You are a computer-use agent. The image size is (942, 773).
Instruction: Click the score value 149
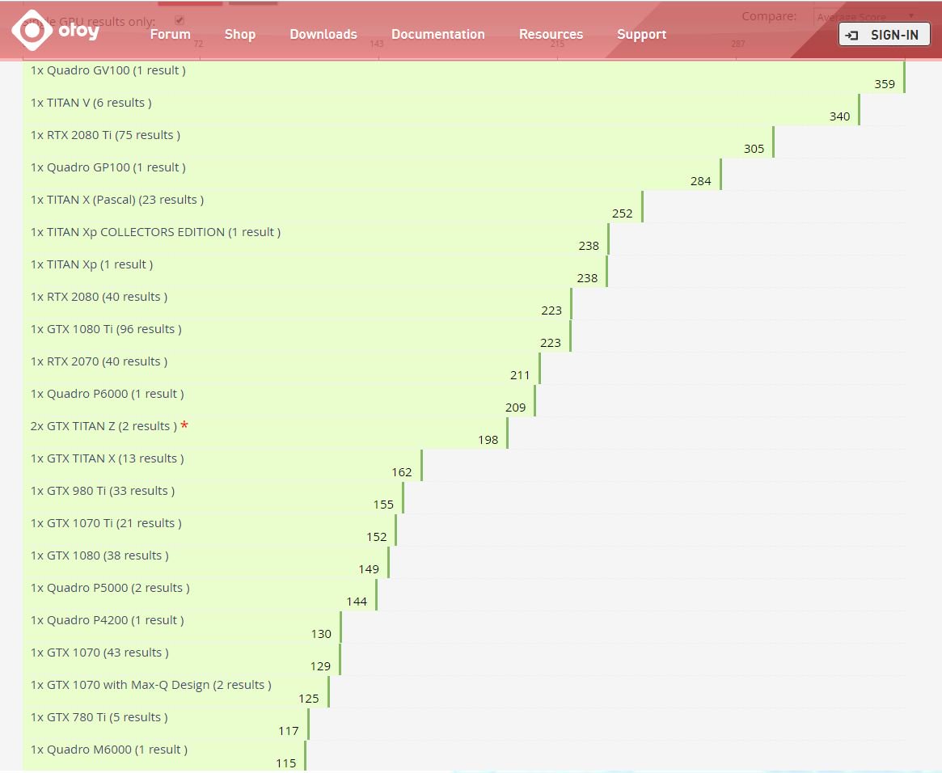(x=369, y=569)
